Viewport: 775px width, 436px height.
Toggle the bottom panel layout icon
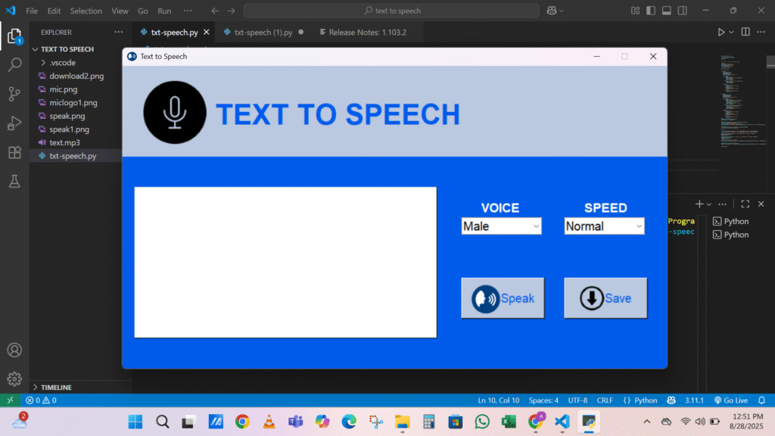[667, 11]
